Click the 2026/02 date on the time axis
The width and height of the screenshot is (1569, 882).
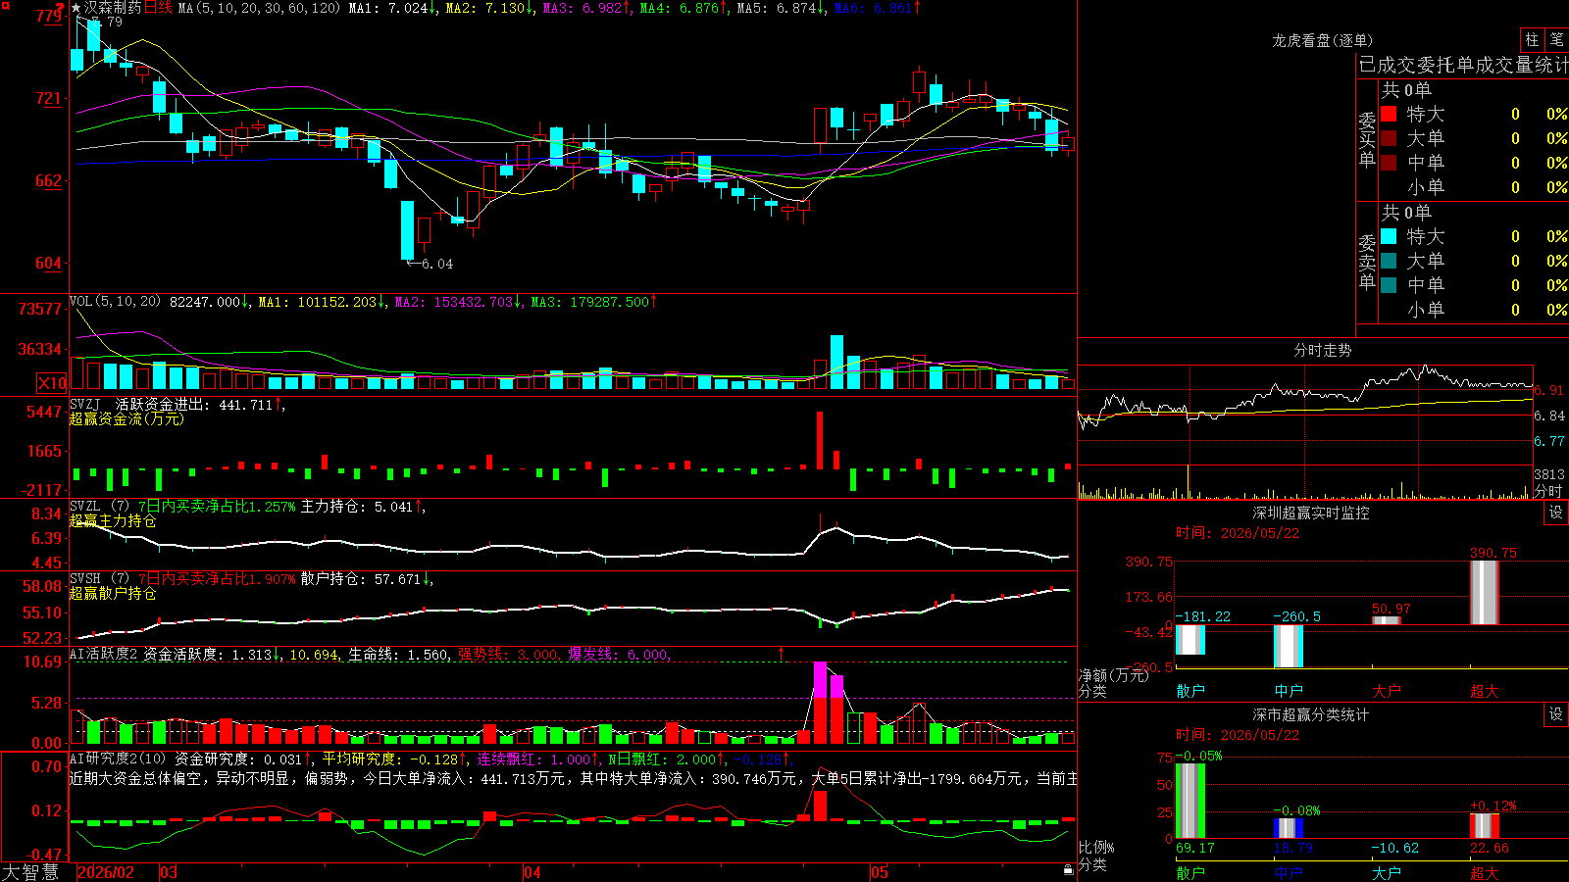click(106, 872)
